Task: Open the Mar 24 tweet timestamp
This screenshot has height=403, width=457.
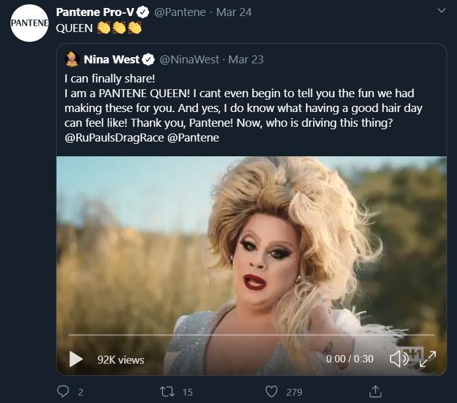Action: pos(234,12)
